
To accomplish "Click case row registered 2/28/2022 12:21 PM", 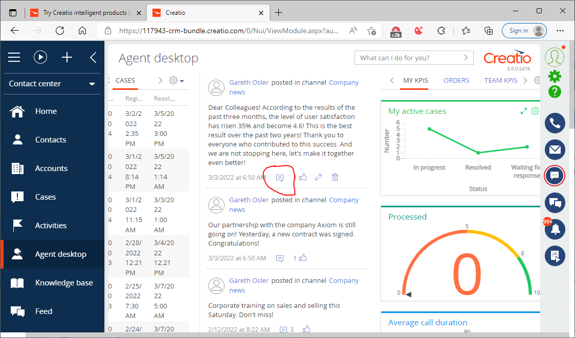I will 149,257.
